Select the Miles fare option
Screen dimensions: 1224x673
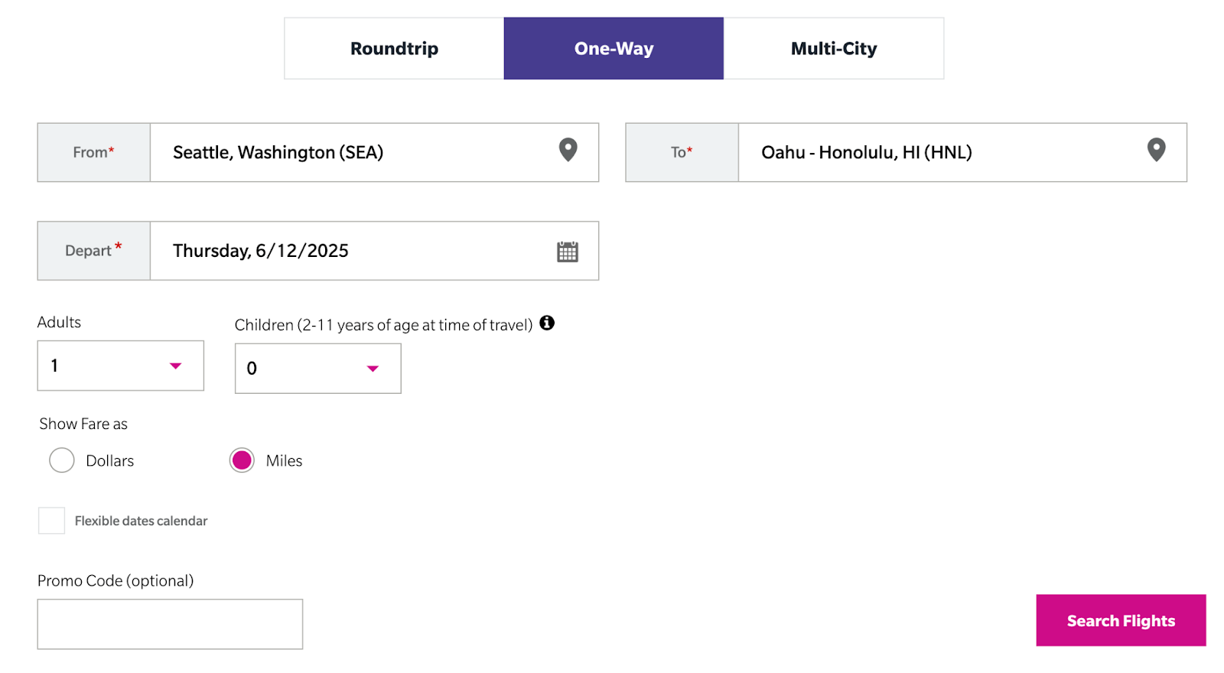click(242, 460)
